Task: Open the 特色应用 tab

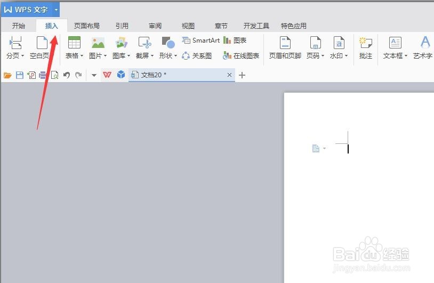Action: (293, 26)
